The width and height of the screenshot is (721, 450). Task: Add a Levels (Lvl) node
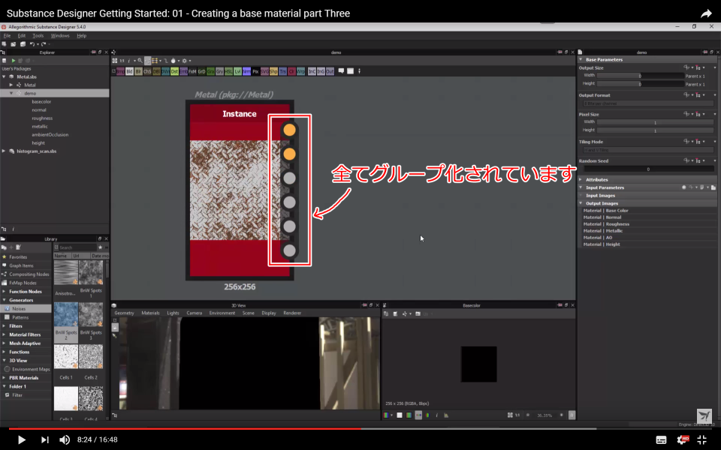pos(237,72)
